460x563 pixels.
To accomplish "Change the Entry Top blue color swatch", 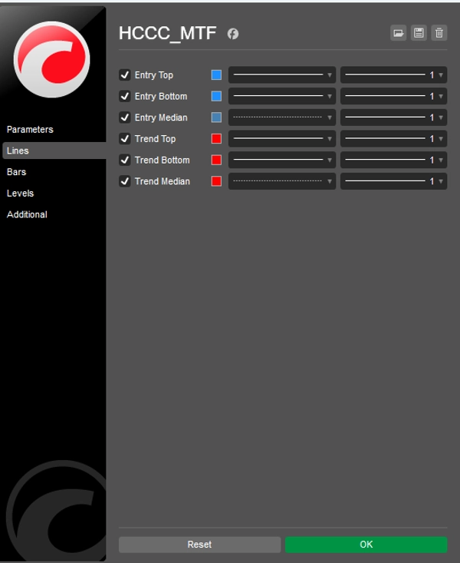I will [216, 75].
